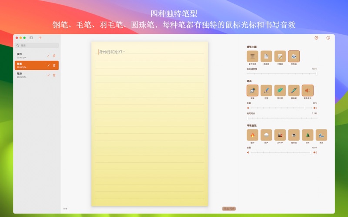Image resolution: width=348 pixels, height=217 pixels.
Task: Click the loud speaker icon of ambient volume
Action: [315, 152]
